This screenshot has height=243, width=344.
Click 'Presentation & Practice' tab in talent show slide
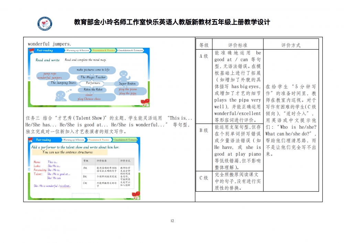tap(99, 140)
